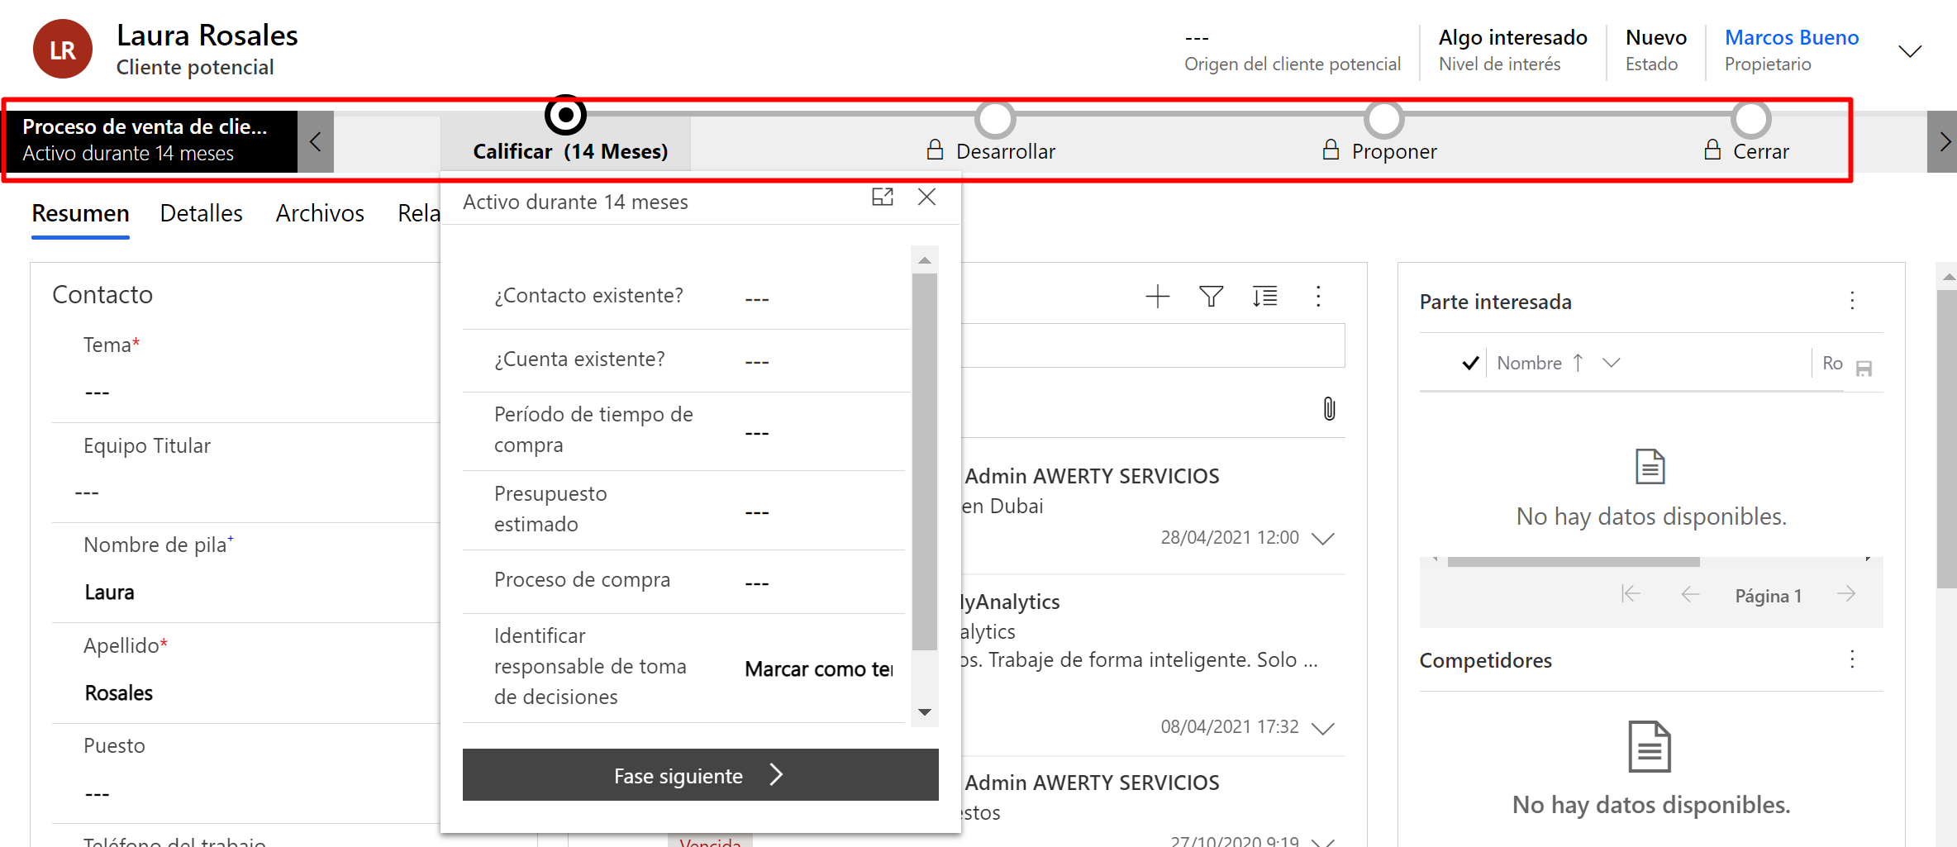Click the flyout vertical scrollbar down arrow
Viewport: 1957px width, 847px height.
925,712
